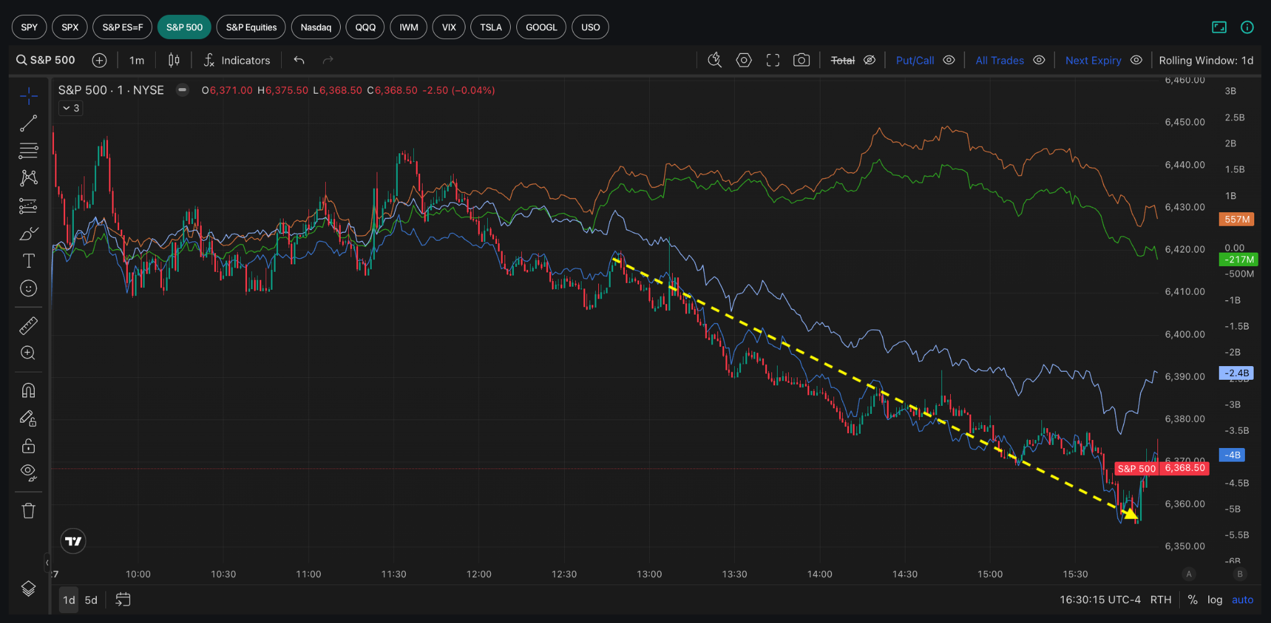Undo the last chart action
The image size is (1271, 623).
[x=299, y=60]
